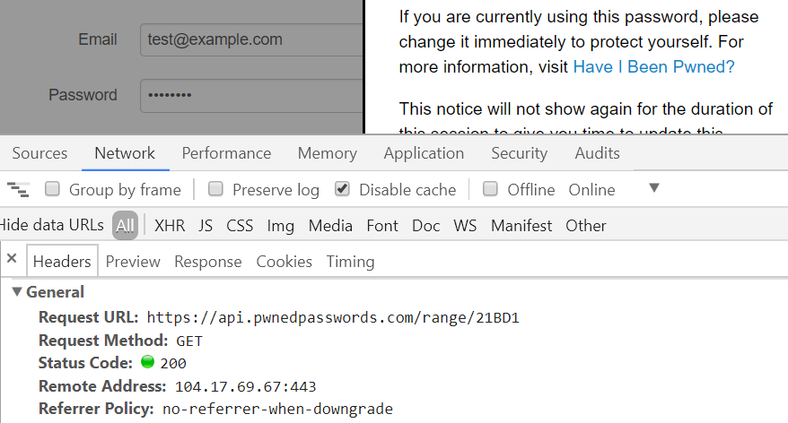The height and width of the screenshot is (423, 788).
Task: Enable Group by frame checkbox
Action: (x=52, y=189)
